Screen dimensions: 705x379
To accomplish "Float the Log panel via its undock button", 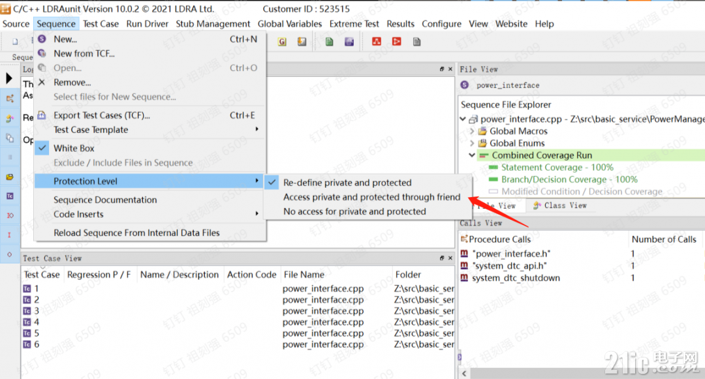I will pyautogui.click(x=441, y=69).
